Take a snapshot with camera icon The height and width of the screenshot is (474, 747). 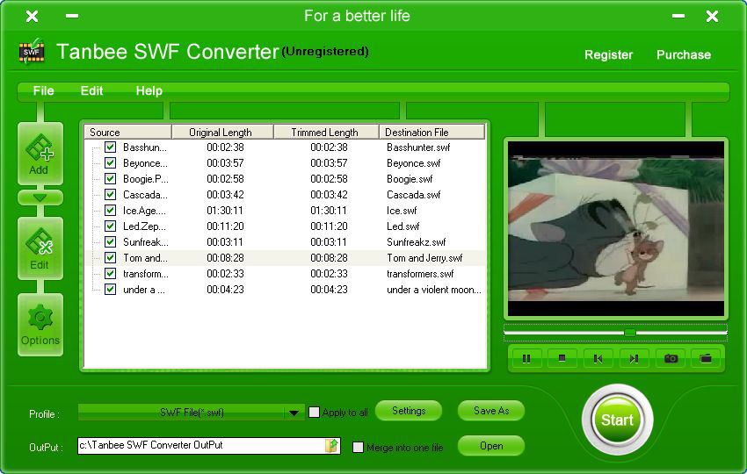pyautogui.click(x=671, y=358)
